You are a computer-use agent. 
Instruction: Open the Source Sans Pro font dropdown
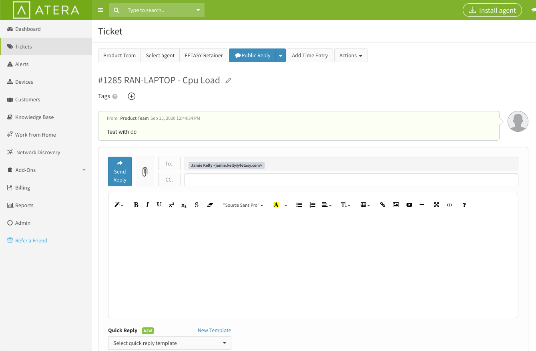pyautogui.click(x=243, y=205)
